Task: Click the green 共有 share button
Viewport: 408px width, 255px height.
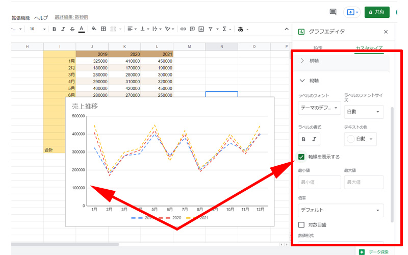Action: point(377,12)
